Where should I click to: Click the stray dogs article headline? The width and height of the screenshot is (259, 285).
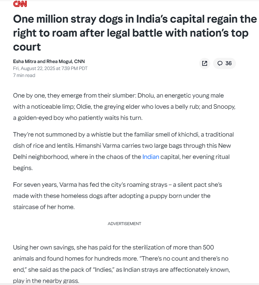tap(135, 33)
